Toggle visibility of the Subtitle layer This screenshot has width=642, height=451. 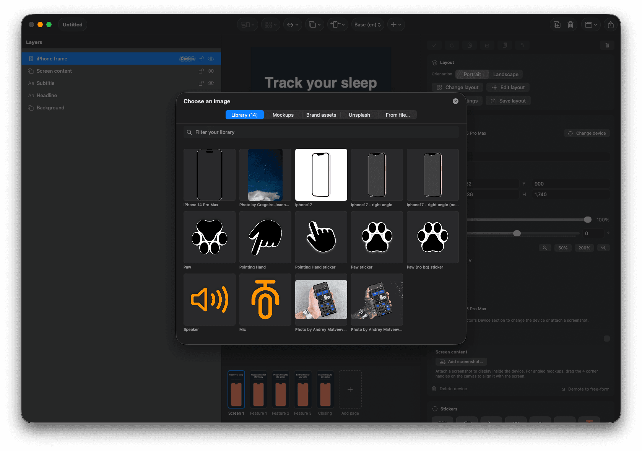(211, 83)
